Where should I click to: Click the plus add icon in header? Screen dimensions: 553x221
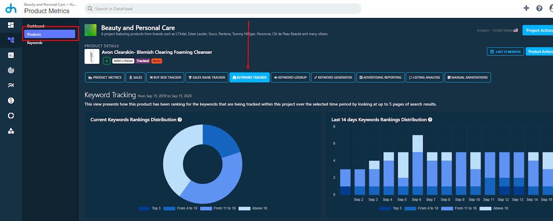click(x=527, y=8)
